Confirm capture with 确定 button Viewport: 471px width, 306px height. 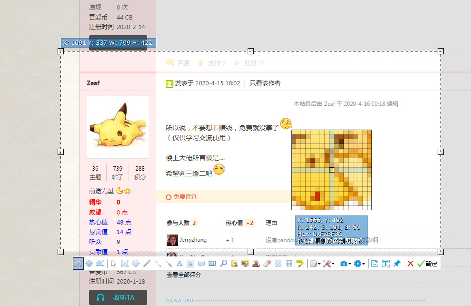(427, 264)
